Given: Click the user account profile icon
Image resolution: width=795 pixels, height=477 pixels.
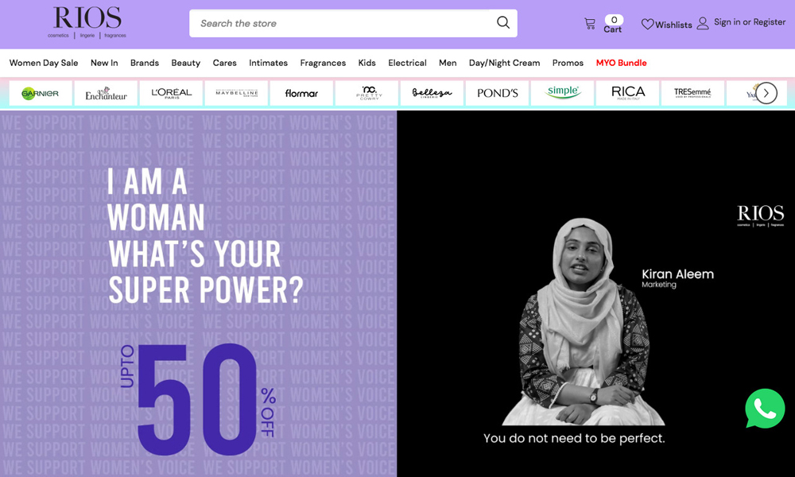Looking at the screenshot, I should (x=703, y=23).
